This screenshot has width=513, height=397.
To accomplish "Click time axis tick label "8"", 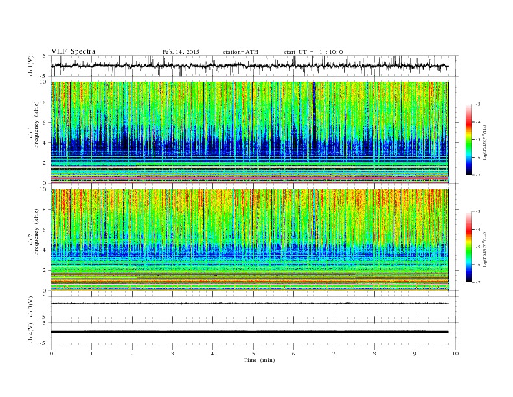I will (374, 354).
